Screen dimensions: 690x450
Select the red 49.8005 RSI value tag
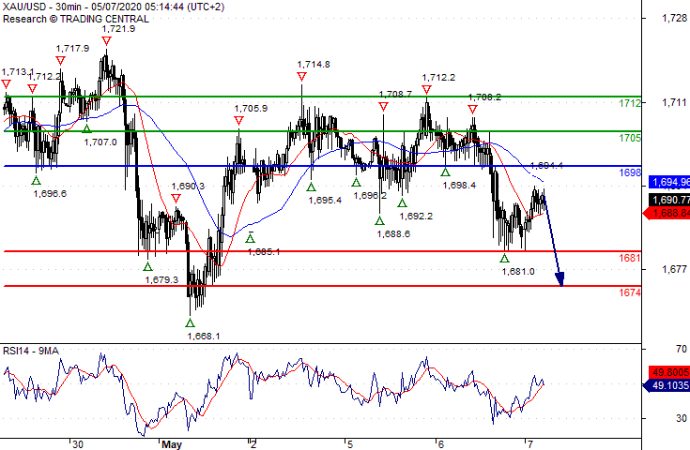tap(669, 373)
